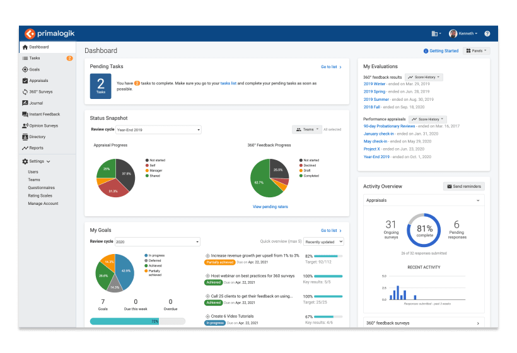Open the help question mark icon
517x353 pixels.
487,33
